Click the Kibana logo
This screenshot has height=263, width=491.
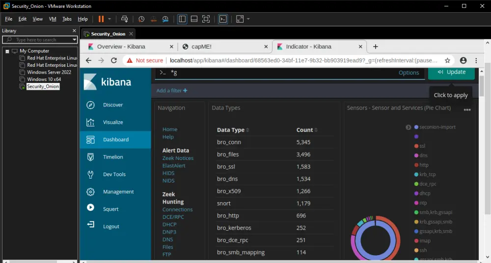pyautogui.click(x=108, y=82)
